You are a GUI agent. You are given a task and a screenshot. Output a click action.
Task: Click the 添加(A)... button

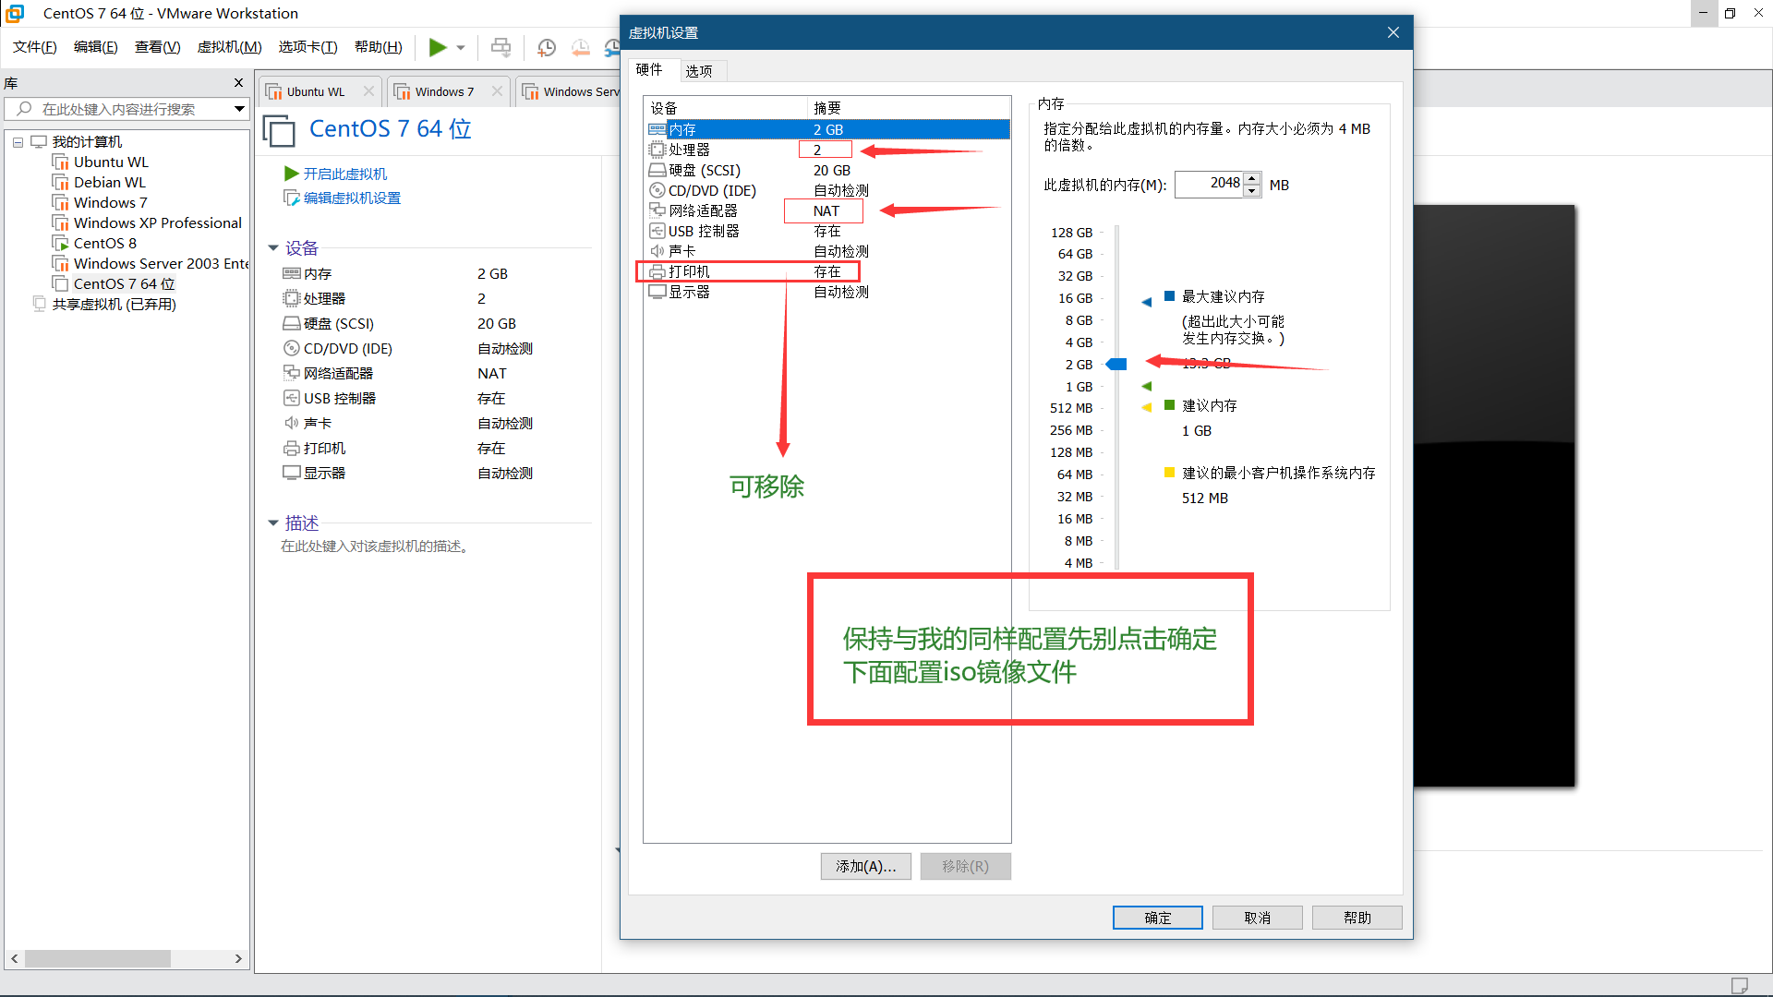865,866
